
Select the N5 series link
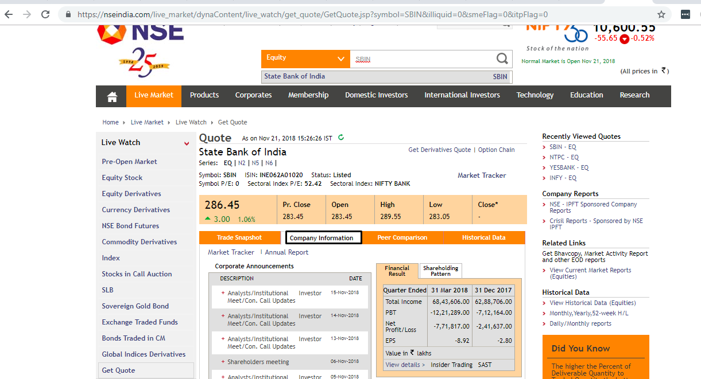pyautogui.click(x=255, y=163)
